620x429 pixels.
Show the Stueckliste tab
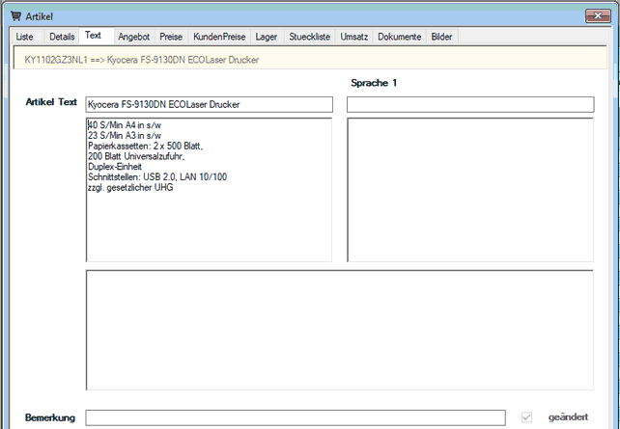(x=310, y=37)
